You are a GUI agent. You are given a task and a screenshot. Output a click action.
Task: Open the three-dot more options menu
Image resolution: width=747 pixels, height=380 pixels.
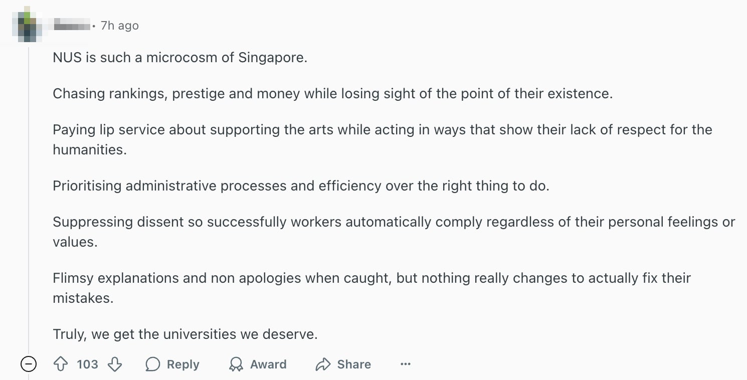point(406,364)
